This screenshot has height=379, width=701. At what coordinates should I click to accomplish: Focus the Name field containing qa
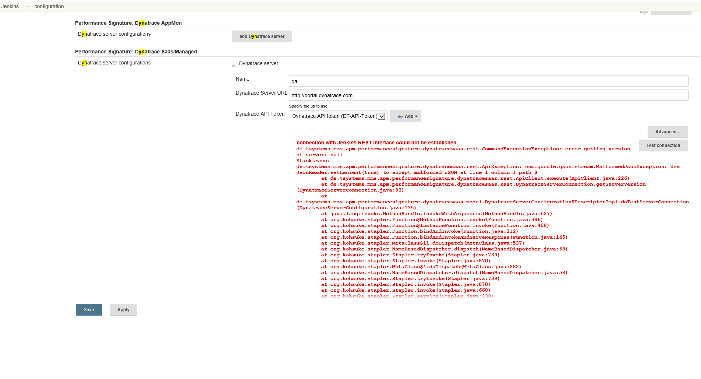point(488,81)
